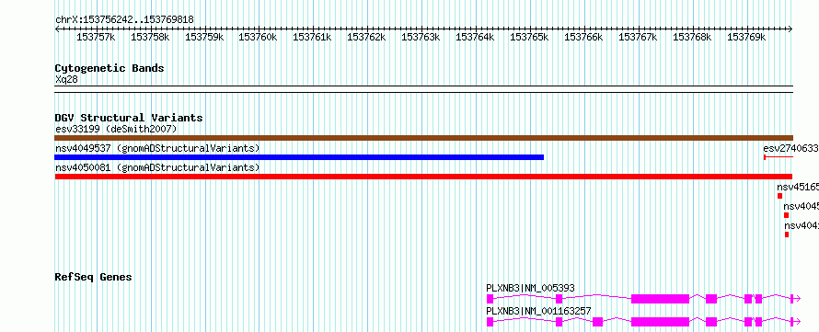Click first exon of PLXNB3 NM_005393 transcript

tap(490, 299)
